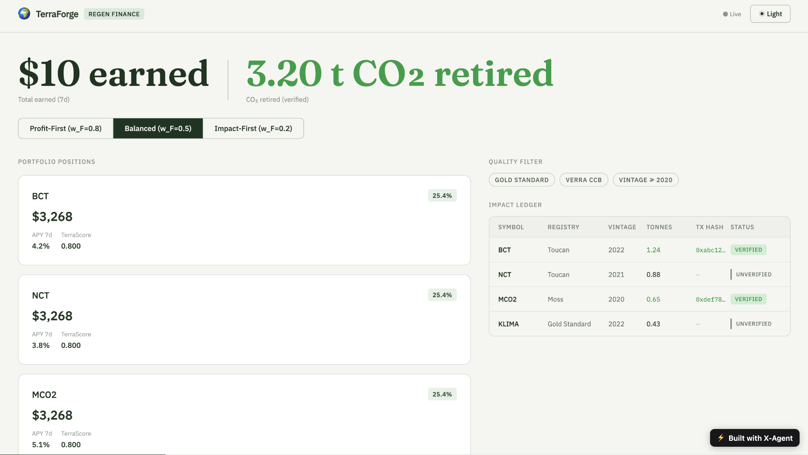Click the sun icon in the Light button
The image size is (808, 455).
[761, 14]
